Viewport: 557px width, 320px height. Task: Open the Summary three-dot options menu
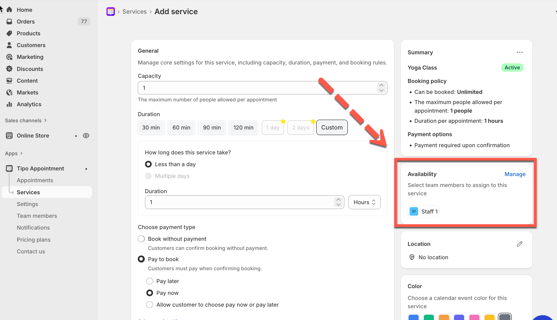tap(520, 52)
